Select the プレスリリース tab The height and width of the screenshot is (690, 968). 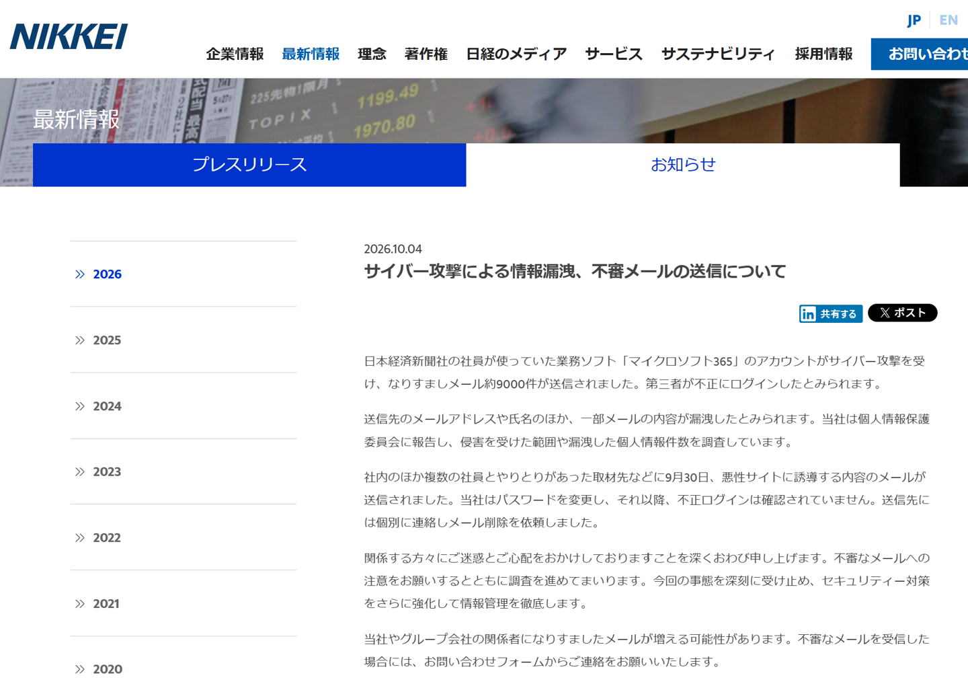point(249,165)
